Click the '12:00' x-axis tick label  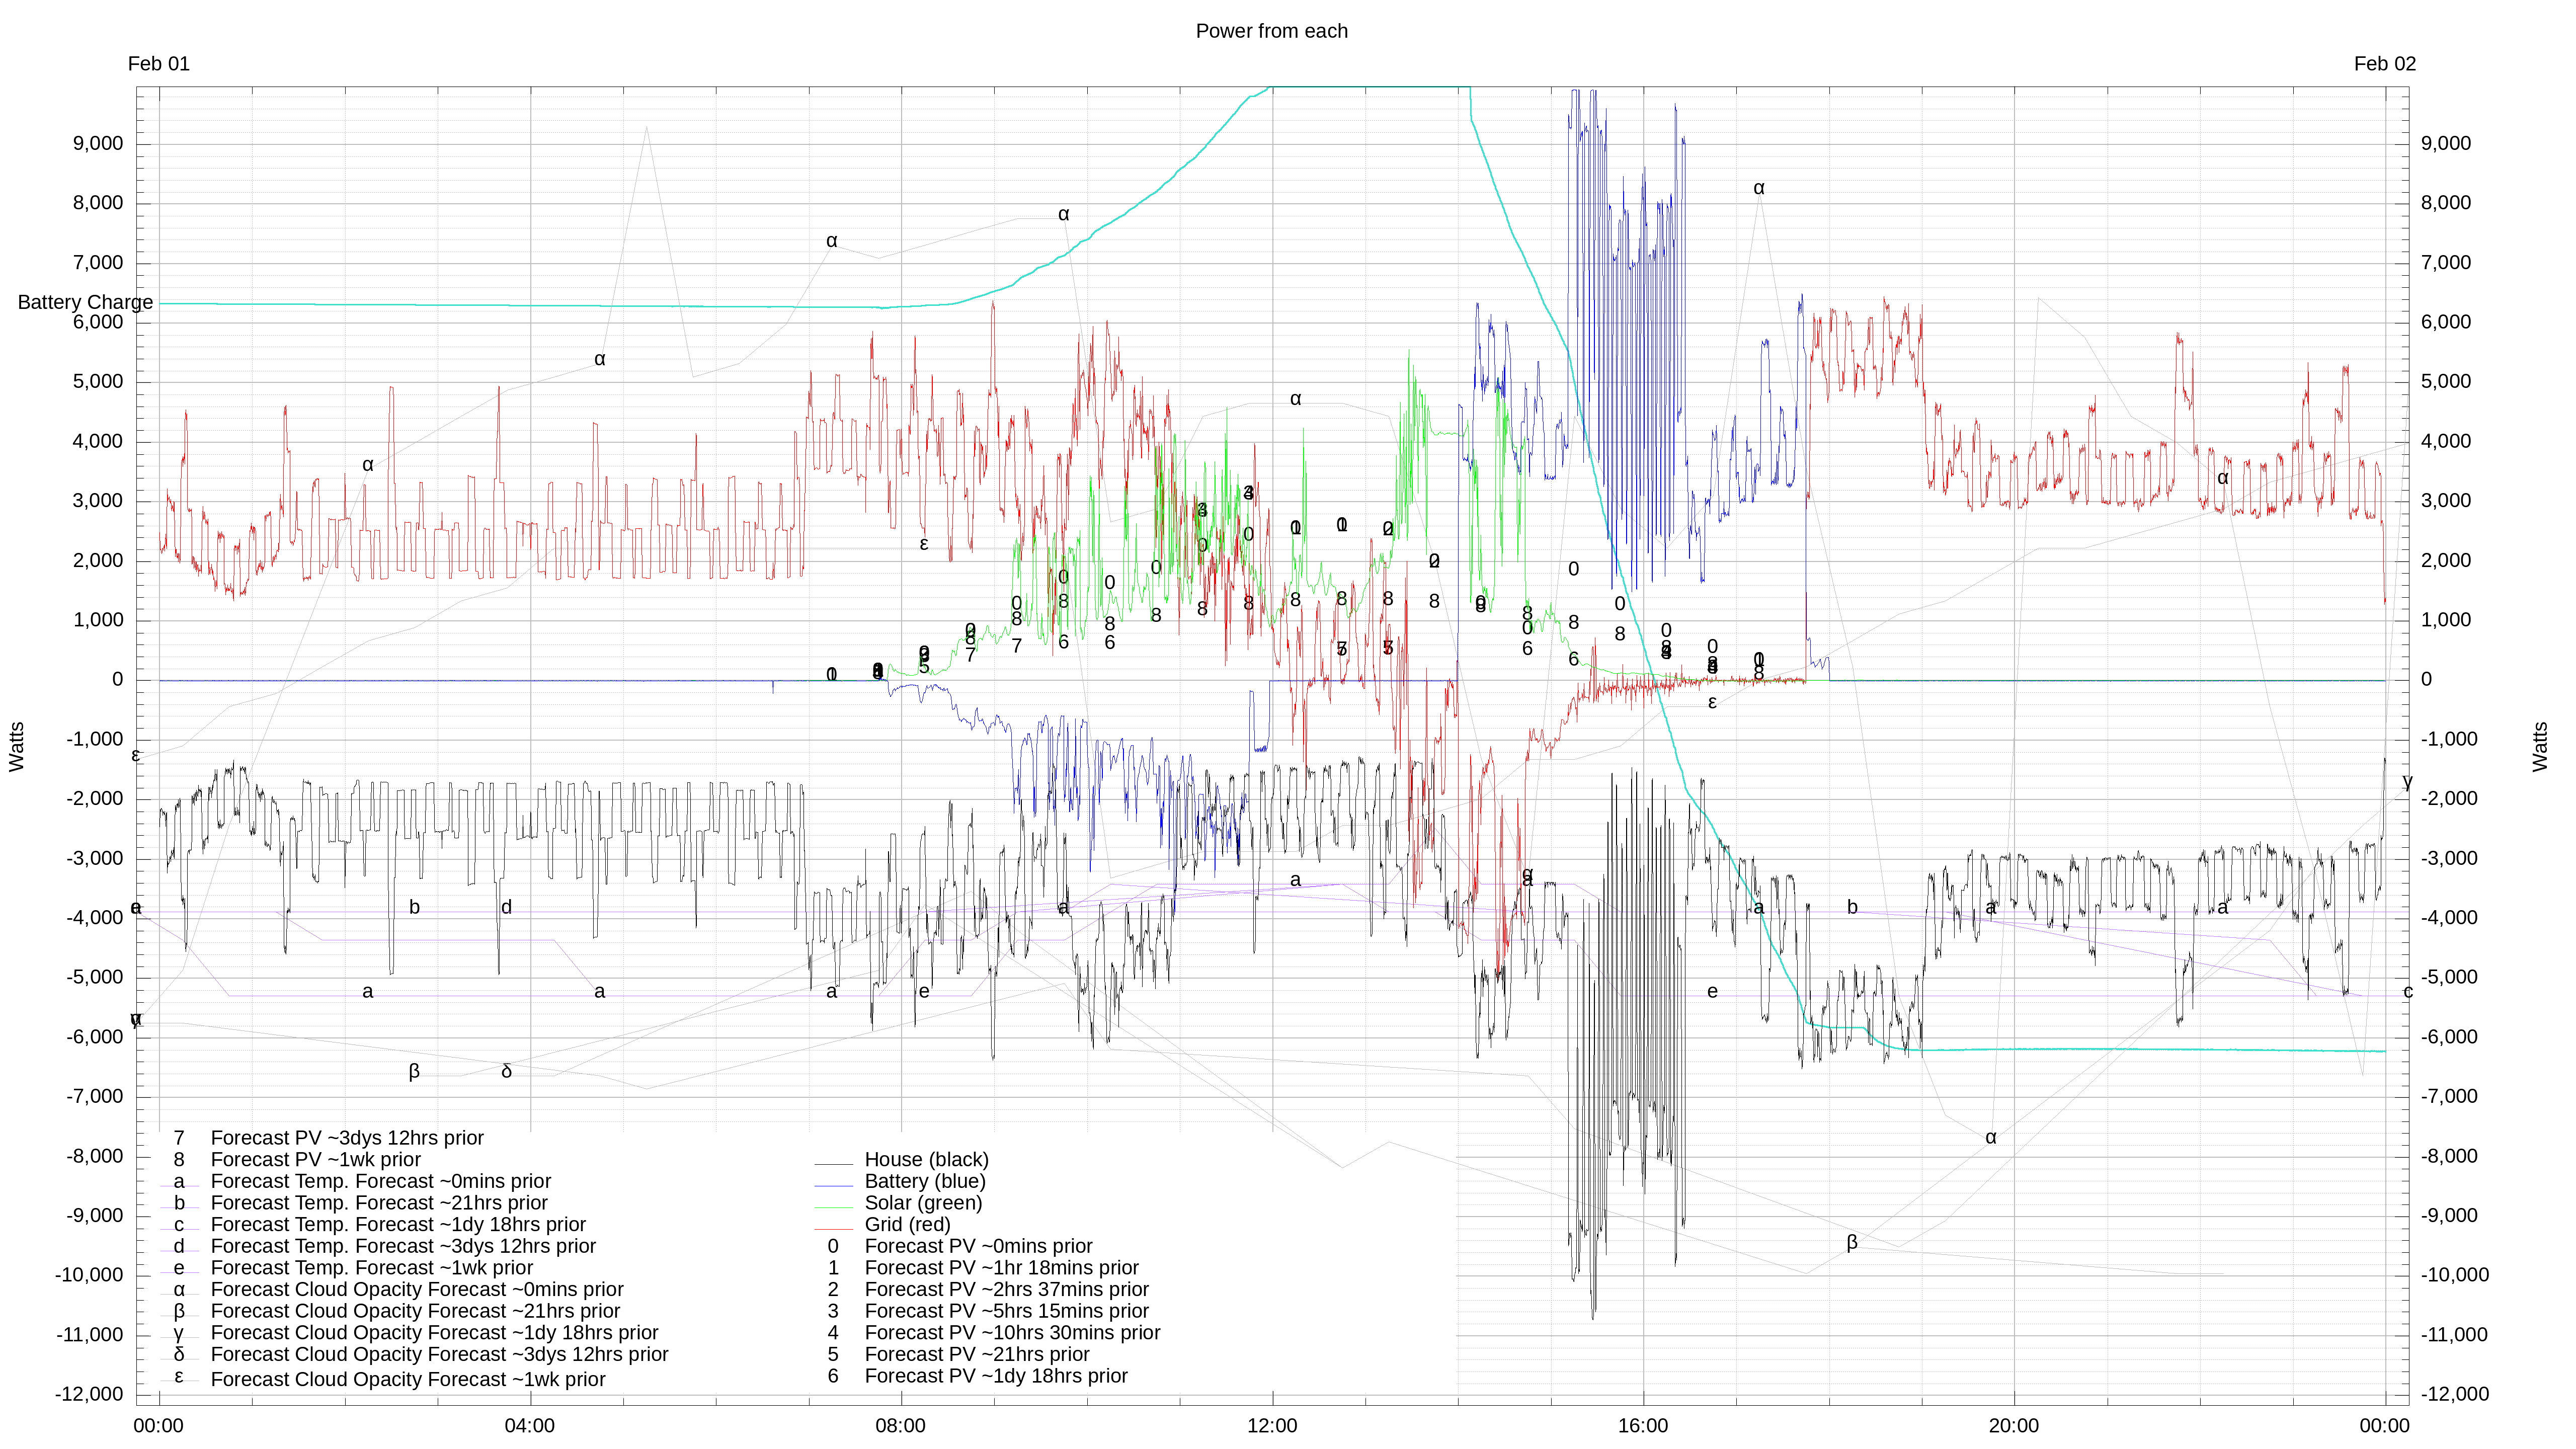pos(1272,1426)
